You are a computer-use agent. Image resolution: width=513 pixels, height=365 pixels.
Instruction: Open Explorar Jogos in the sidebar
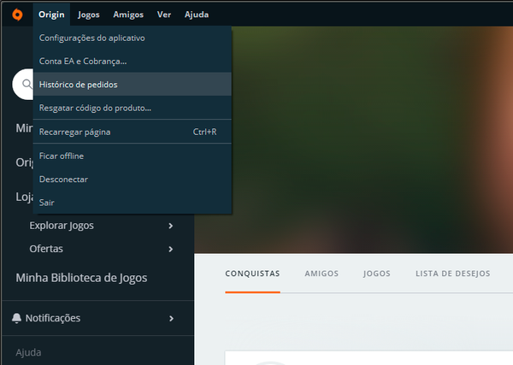(x=62, y=226)
